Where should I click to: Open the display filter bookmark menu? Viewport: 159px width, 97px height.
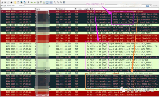[2, 6]
